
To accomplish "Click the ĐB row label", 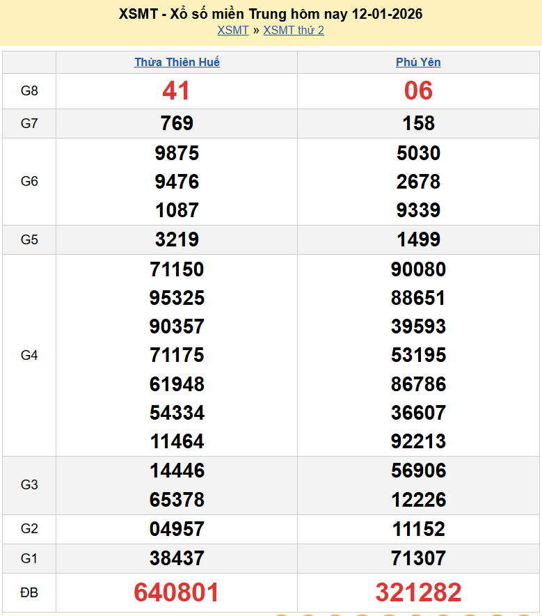I will (x=29, y=593).
